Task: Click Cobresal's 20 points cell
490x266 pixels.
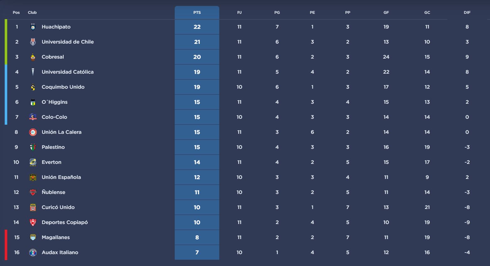Action: [197, 57]
